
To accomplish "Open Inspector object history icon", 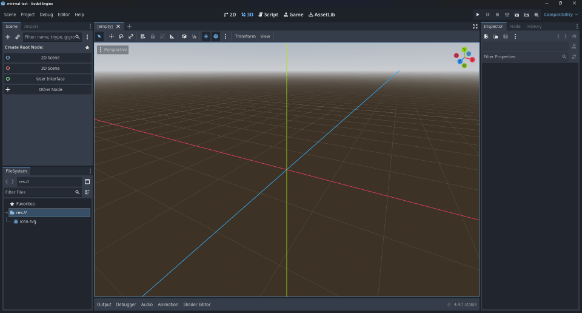I will (574, 36).
